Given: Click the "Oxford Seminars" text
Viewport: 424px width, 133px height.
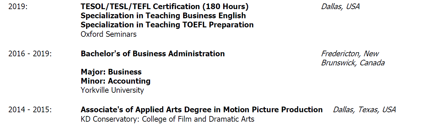Looking at the screenshot, I should pyautogui.click(x=108, y=34).
